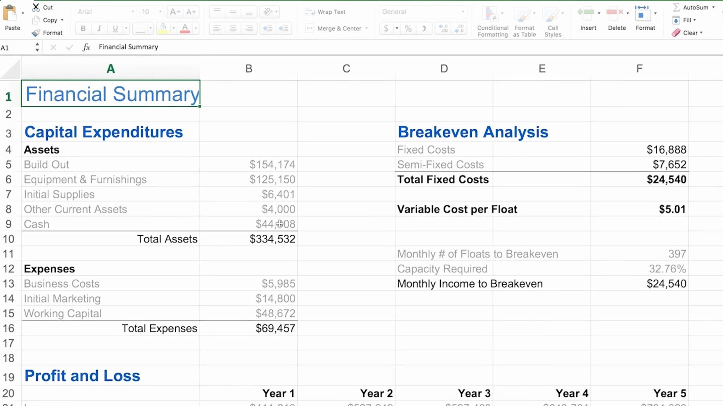Center align text horizontally
Image resolution: width=723 pixels, height=406 pixels.
pyautogui.click(x=233, y=28)
